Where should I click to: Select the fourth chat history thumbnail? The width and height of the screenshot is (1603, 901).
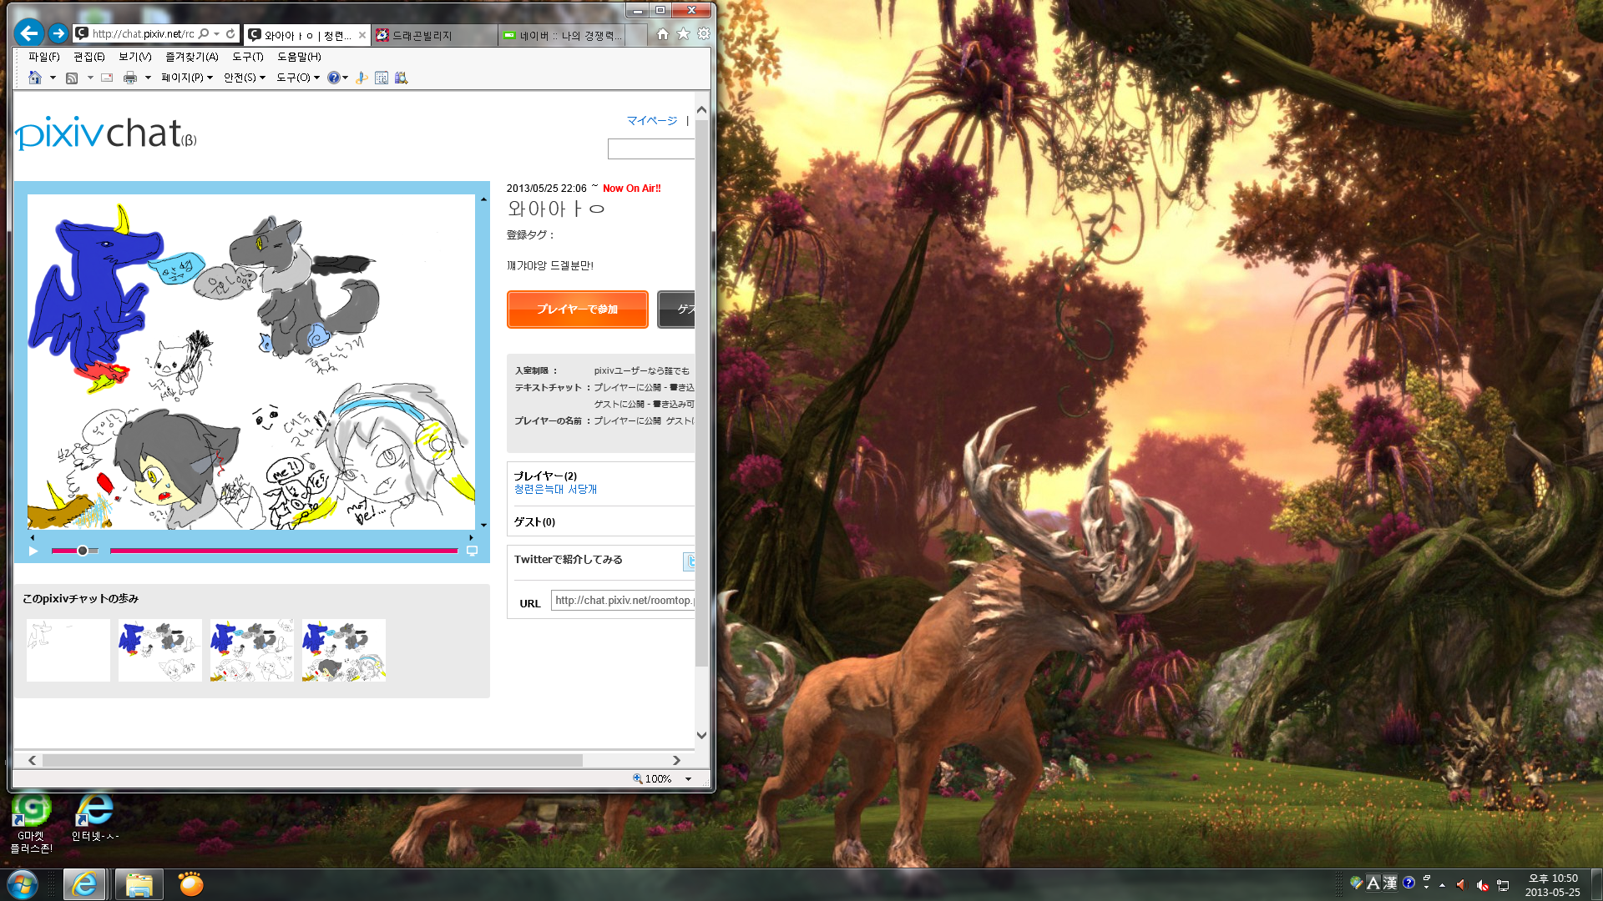pyautogui.click(x=344, y=651)
